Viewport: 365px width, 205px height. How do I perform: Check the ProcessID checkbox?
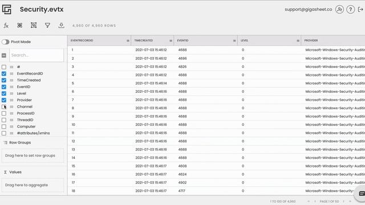[x=4, y=113]
